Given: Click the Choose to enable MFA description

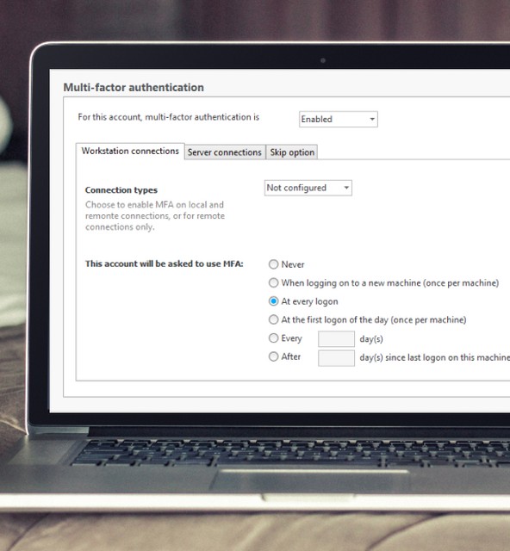Looking at the screenshot, I should [155, 216].
